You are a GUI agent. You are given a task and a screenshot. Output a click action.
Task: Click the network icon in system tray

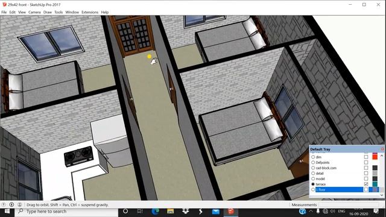pos(325,211)
